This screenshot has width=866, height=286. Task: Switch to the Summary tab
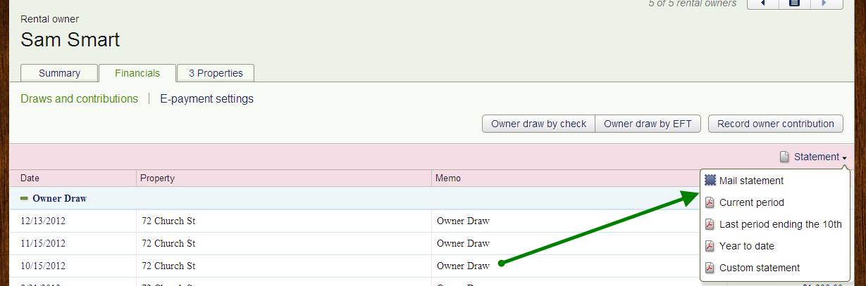(59, 73)
